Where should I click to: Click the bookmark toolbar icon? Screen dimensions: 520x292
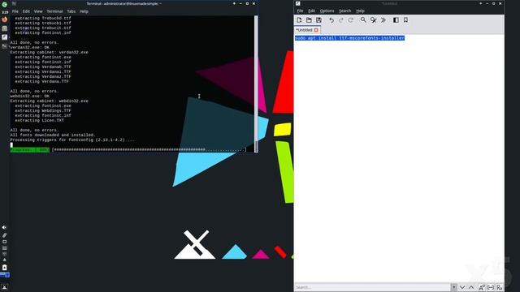(405, 20)
